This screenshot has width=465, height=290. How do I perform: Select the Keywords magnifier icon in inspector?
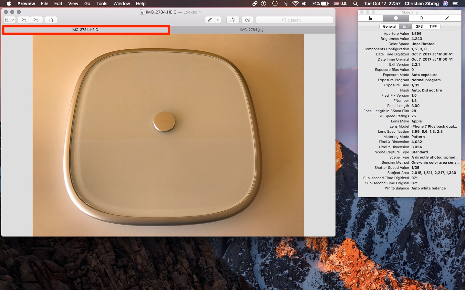[421, 18]
